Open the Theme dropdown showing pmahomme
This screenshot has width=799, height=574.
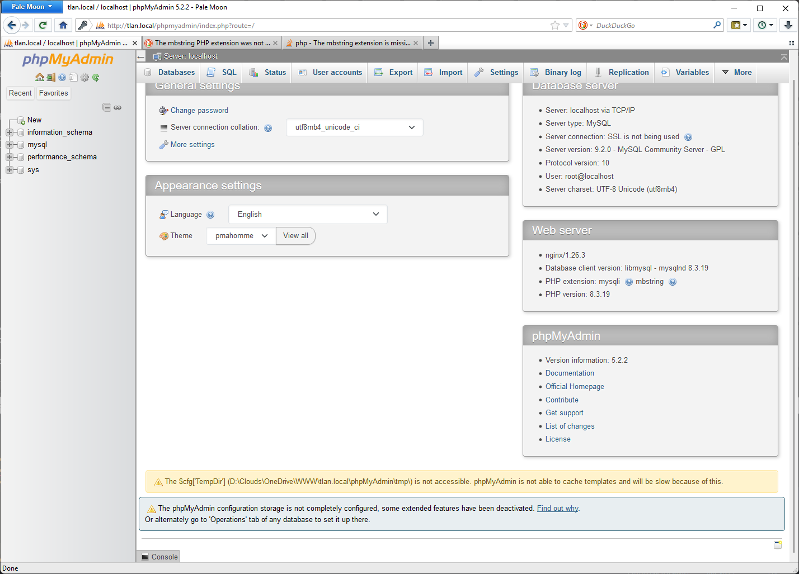point(241,236)
